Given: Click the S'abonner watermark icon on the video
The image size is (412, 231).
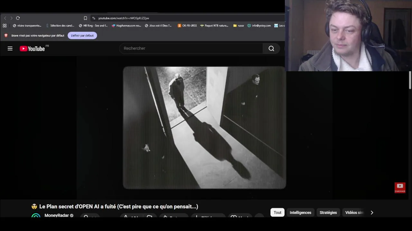Looking at the screenshot, I should click(400, 188).
